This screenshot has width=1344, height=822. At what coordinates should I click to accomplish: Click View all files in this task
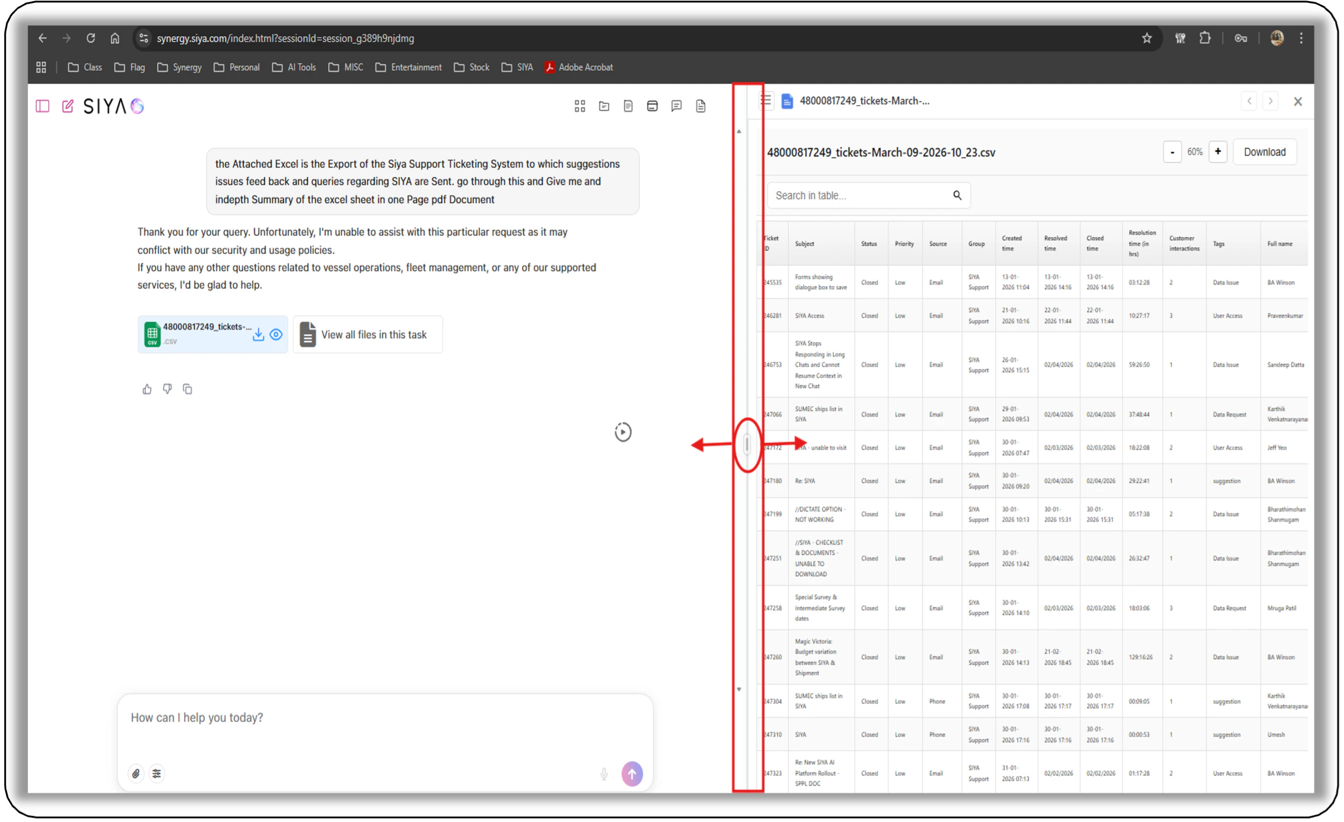tap(368, 335)
